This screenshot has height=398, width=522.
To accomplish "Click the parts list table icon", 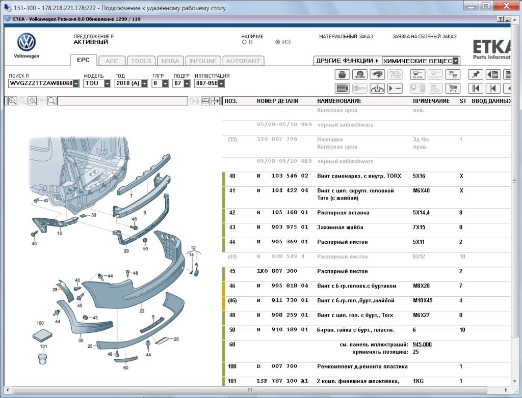I will (342, 89).
